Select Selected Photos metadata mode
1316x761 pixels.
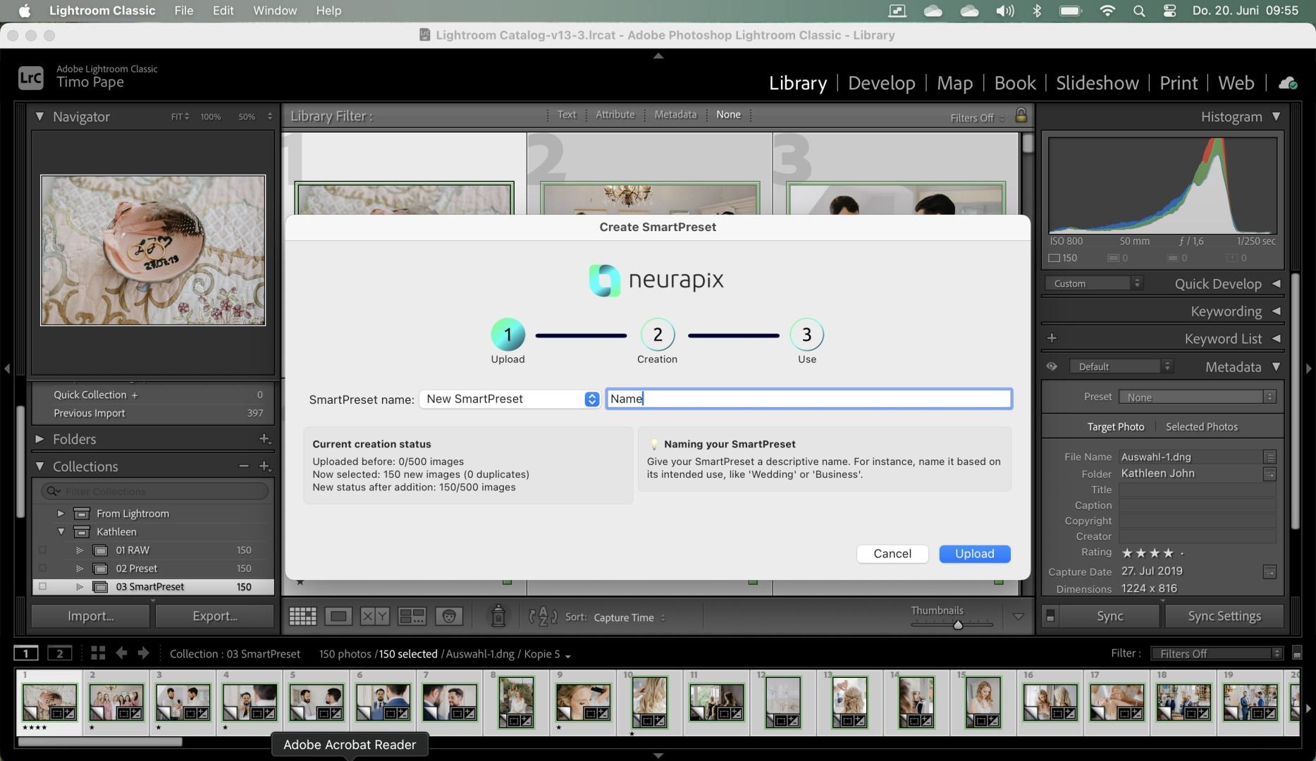pos(1202,427)
